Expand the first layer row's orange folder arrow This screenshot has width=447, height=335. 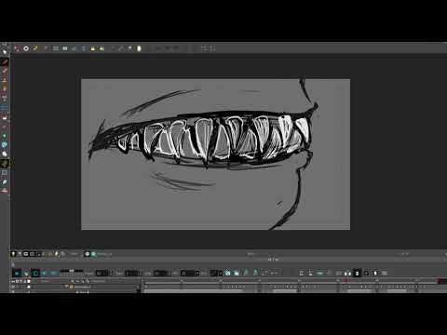(67, 287)
